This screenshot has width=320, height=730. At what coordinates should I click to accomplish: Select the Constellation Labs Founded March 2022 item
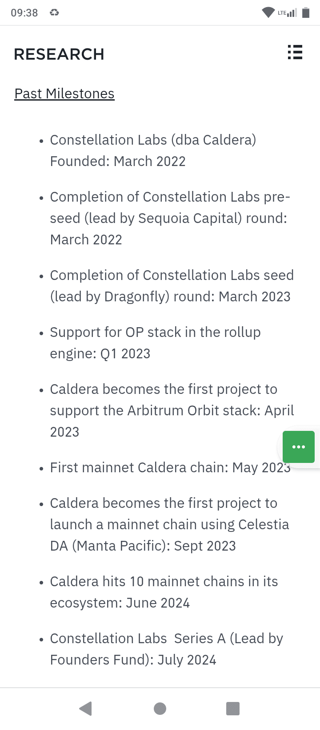pos(153,150)
